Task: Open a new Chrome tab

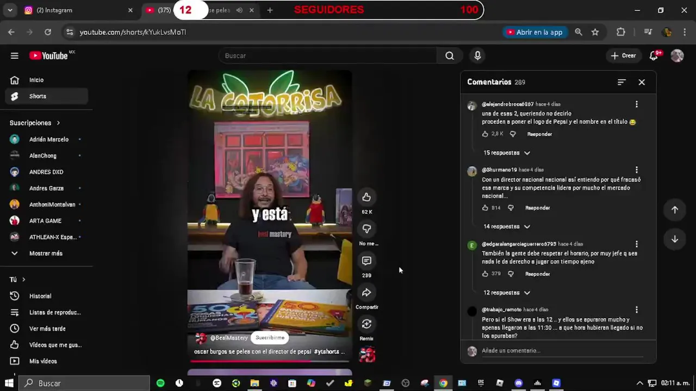Action: [270, 10]
